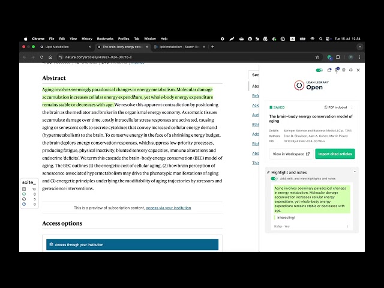This screenshot has width=384, height=288.
Task: Click the SAVED bookmark indicator
Action: point(277,107)
